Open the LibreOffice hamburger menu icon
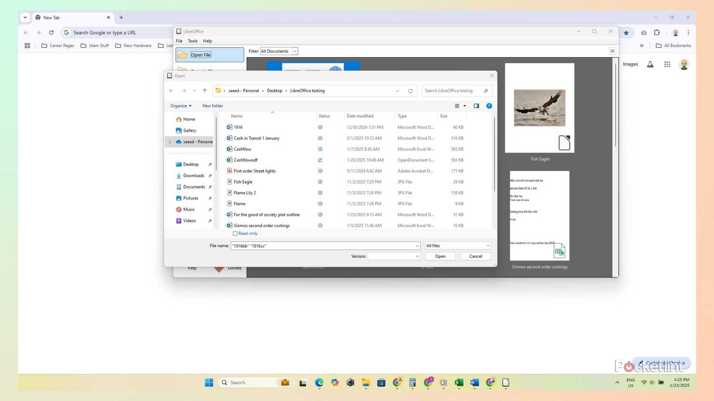This screenshot has height=401, width=714. 612,51
